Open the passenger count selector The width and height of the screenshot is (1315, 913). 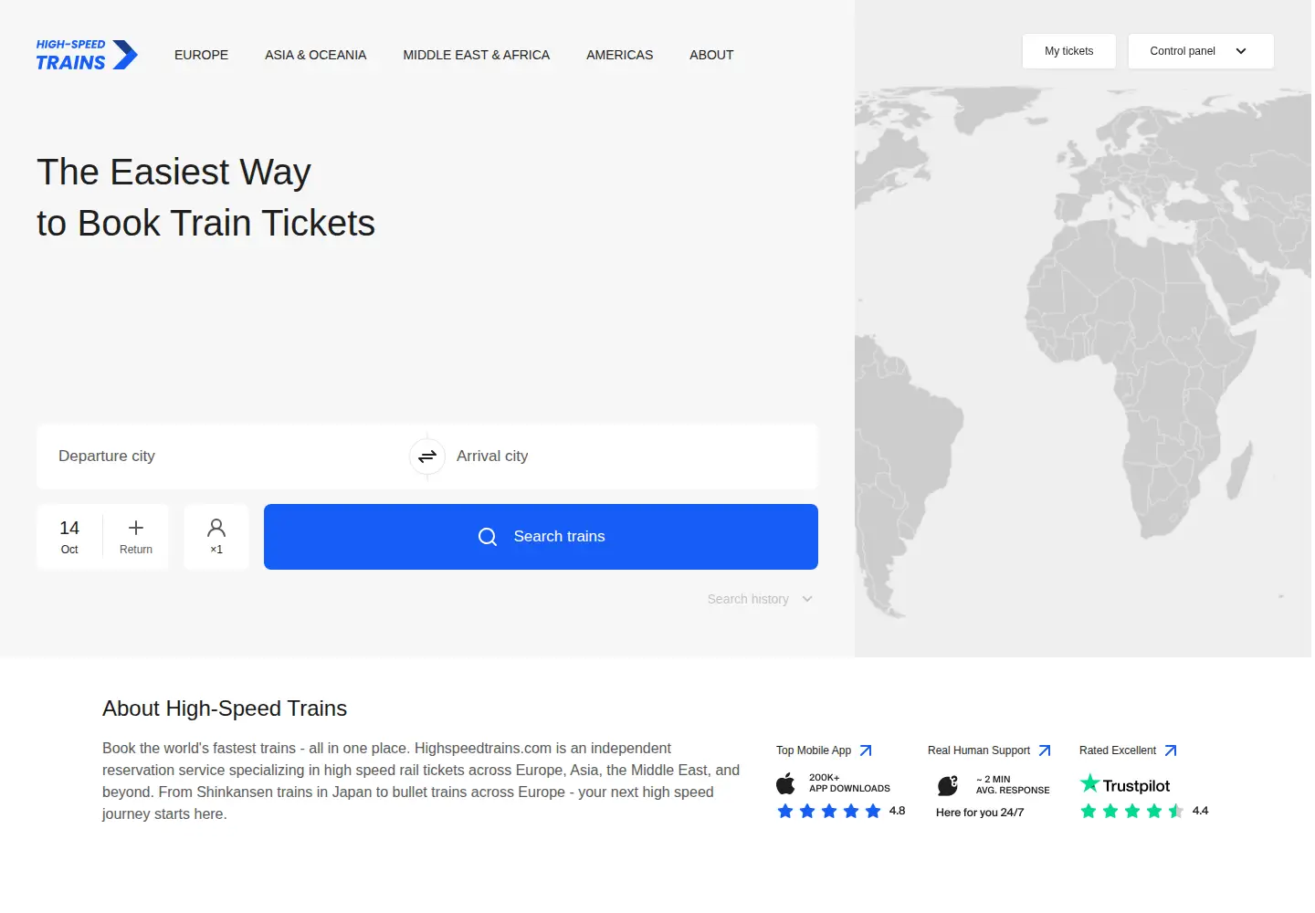click(216, 537)
